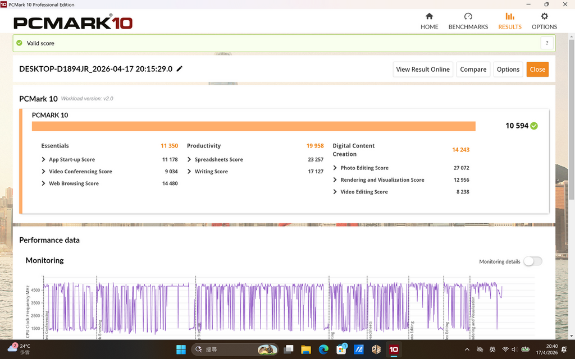Click the pencil icon to rename the result

[179, 68]
